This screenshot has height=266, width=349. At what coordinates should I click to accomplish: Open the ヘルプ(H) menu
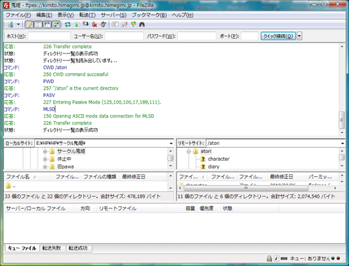pyautogui.click(x=183, y=15)
